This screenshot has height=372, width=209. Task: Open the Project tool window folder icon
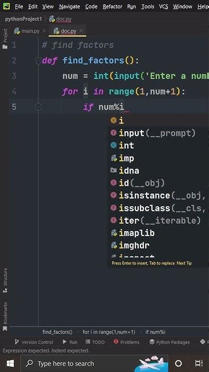tap(5, 47)
